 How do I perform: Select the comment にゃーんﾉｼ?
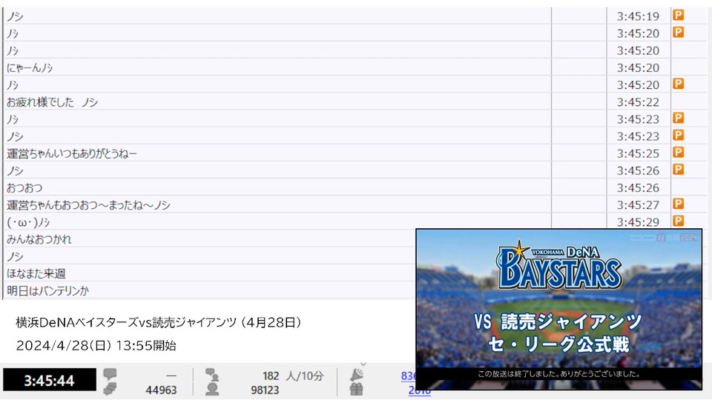coord(30,67)
